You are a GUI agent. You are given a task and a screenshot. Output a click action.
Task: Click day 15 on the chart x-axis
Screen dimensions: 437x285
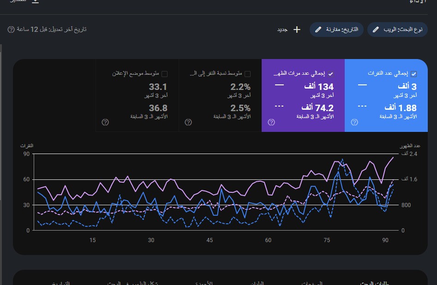[x=93, y=240]
